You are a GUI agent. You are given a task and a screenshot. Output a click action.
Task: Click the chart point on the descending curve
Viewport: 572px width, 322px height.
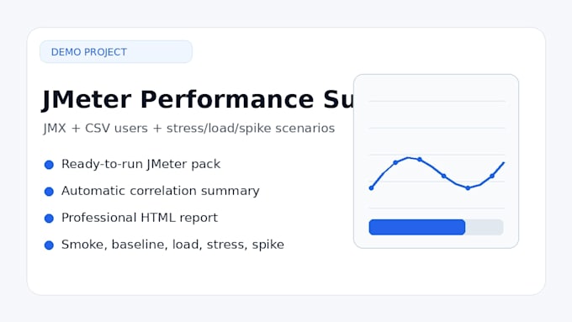point(444,177)
